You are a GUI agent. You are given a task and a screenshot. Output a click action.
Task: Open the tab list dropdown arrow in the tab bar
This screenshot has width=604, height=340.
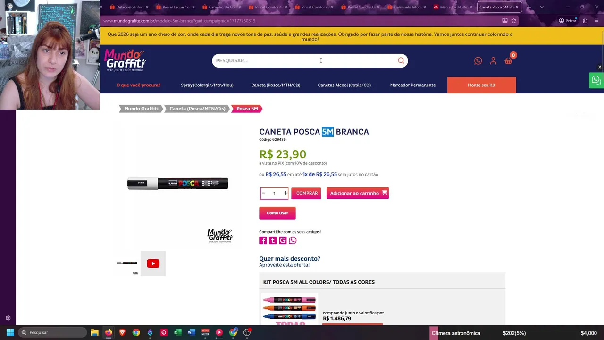click(x=541, y=7)
